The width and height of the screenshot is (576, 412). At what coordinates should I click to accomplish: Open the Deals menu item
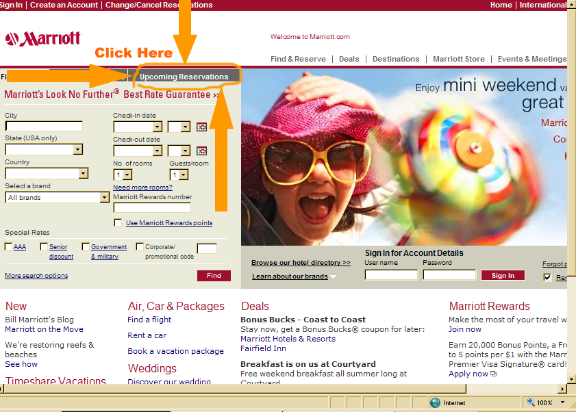tap(349, 59)
